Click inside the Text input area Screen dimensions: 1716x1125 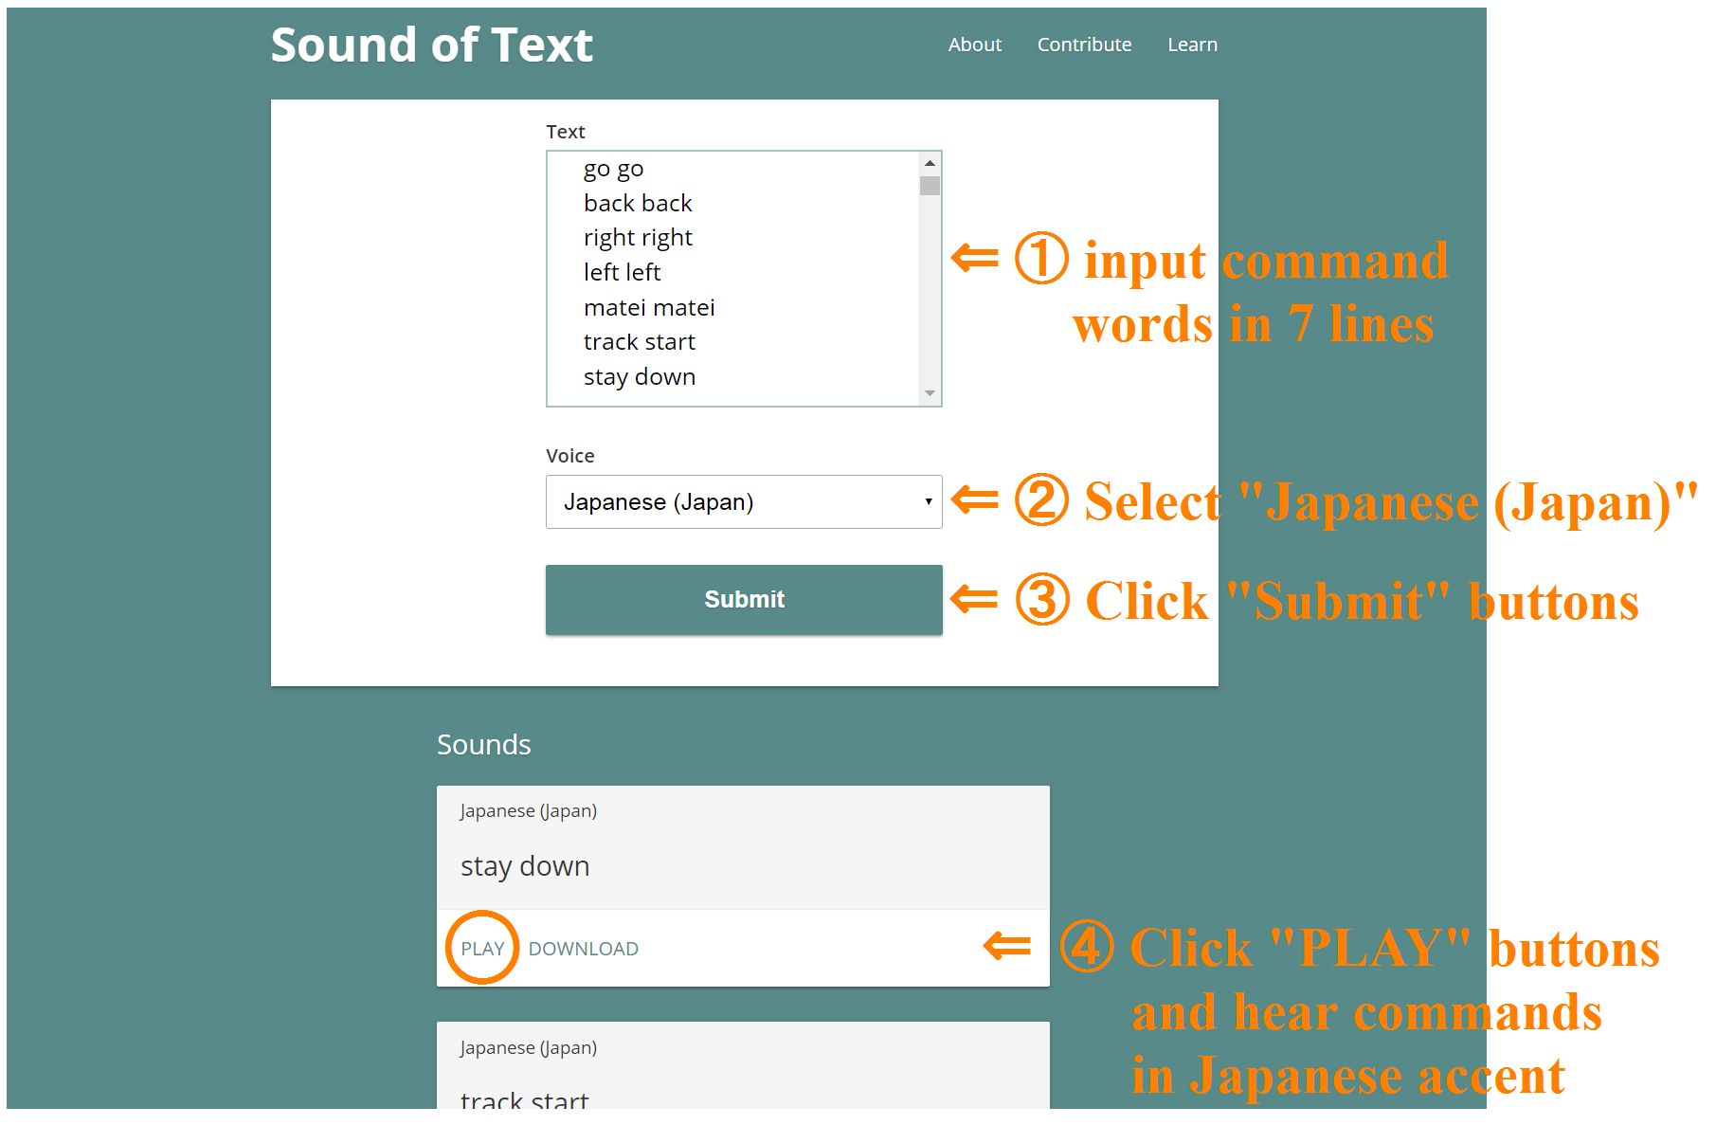pos(730,275)
